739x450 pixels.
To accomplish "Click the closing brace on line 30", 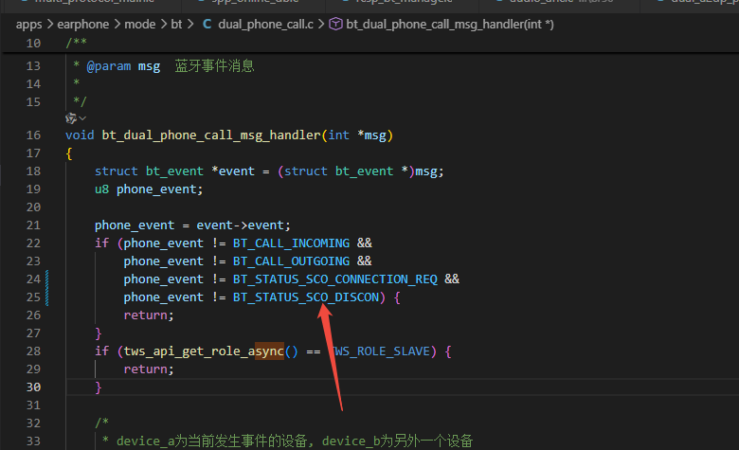I will pyautogui.click(x=98, y=387).
